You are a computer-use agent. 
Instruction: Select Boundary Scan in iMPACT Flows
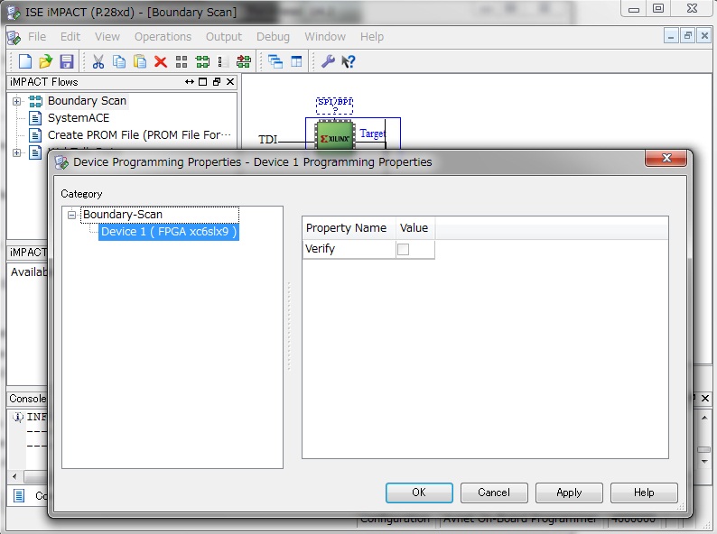(x=87, y=100)
